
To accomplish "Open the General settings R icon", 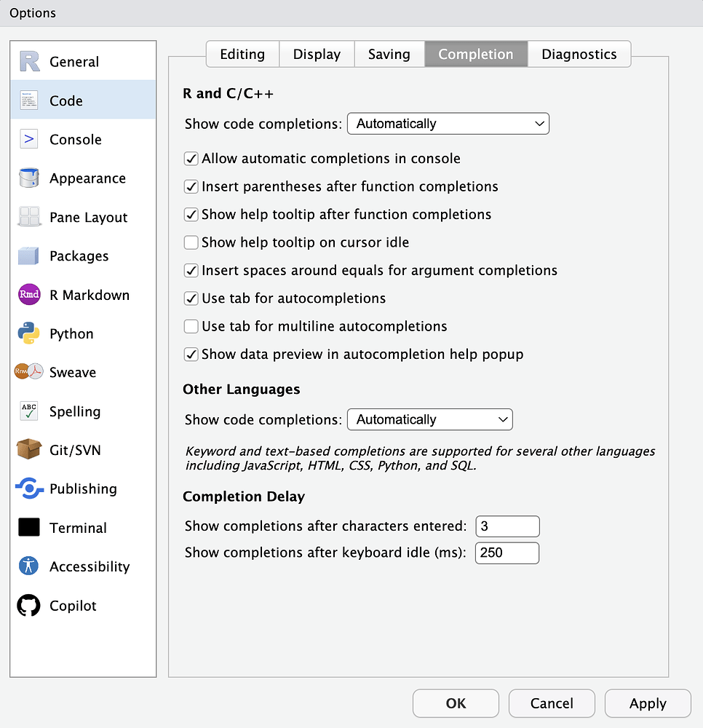I will click(x=29, y=61).
